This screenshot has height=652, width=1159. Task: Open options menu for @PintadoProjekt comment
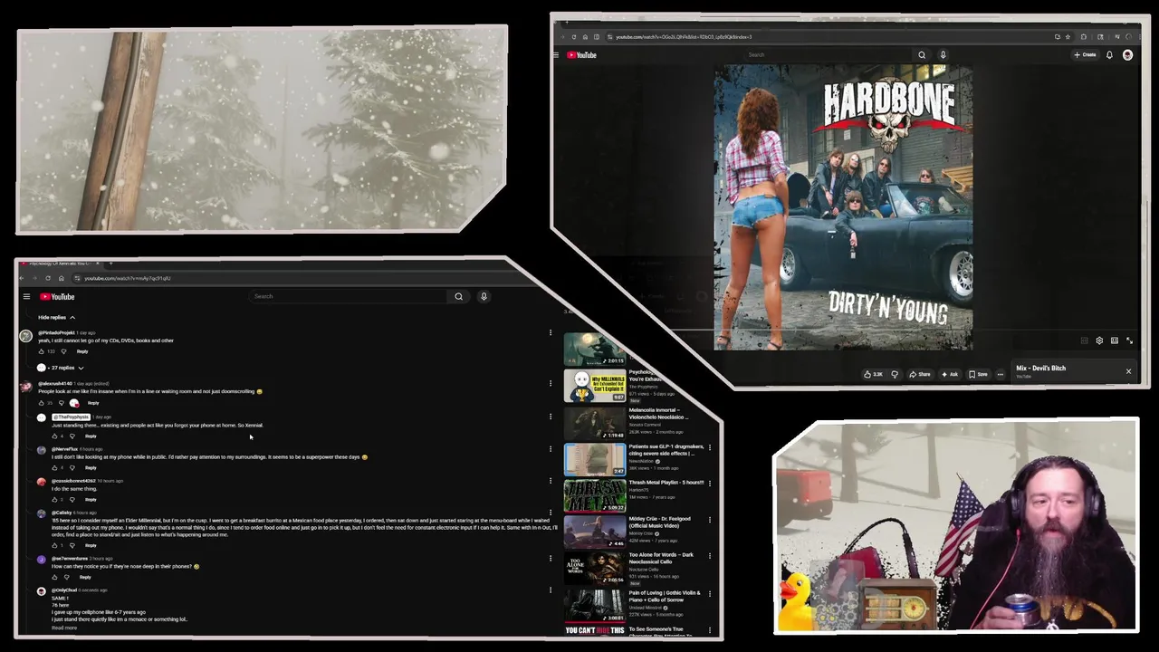(x=550, y=333)
